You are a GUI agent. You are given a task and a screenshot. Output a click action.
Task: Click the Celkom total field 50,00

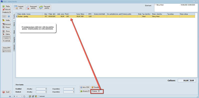point(184,81)
